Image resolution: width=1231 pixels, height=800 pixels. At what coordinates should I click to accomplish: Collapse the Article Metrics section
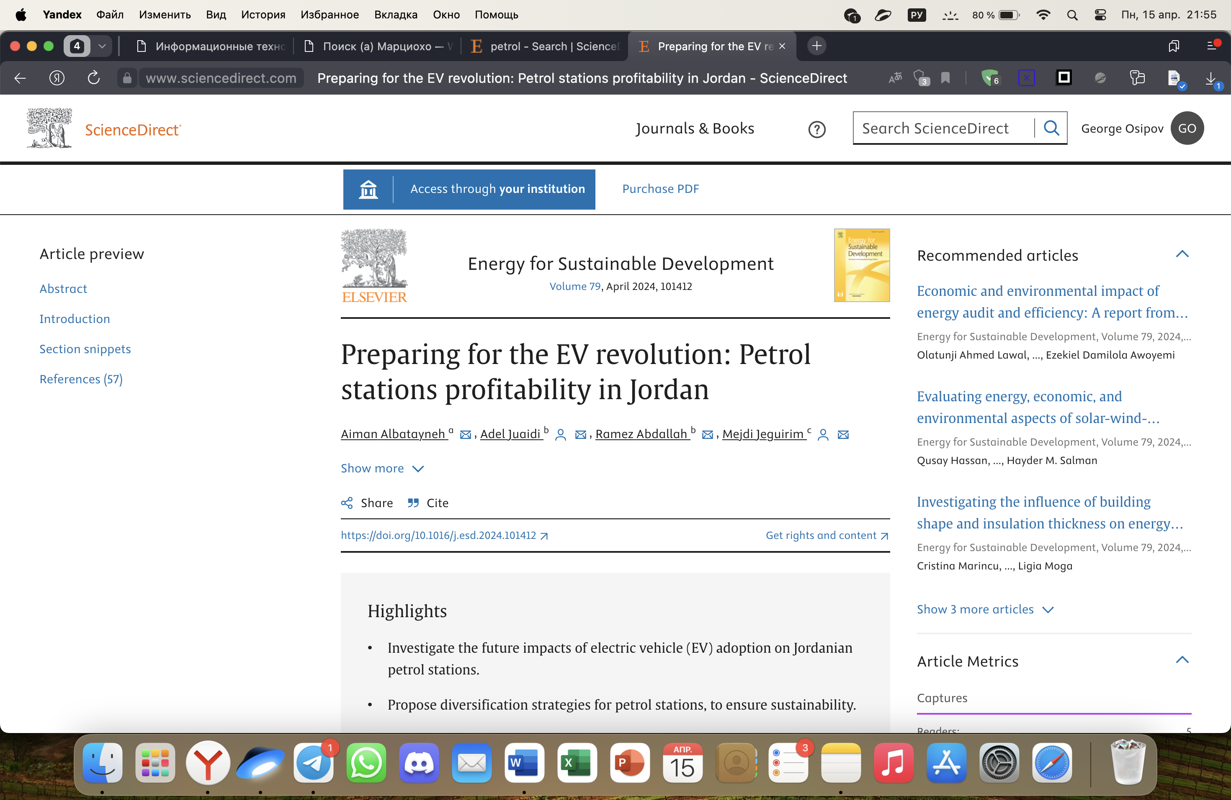pos(1182,659)
